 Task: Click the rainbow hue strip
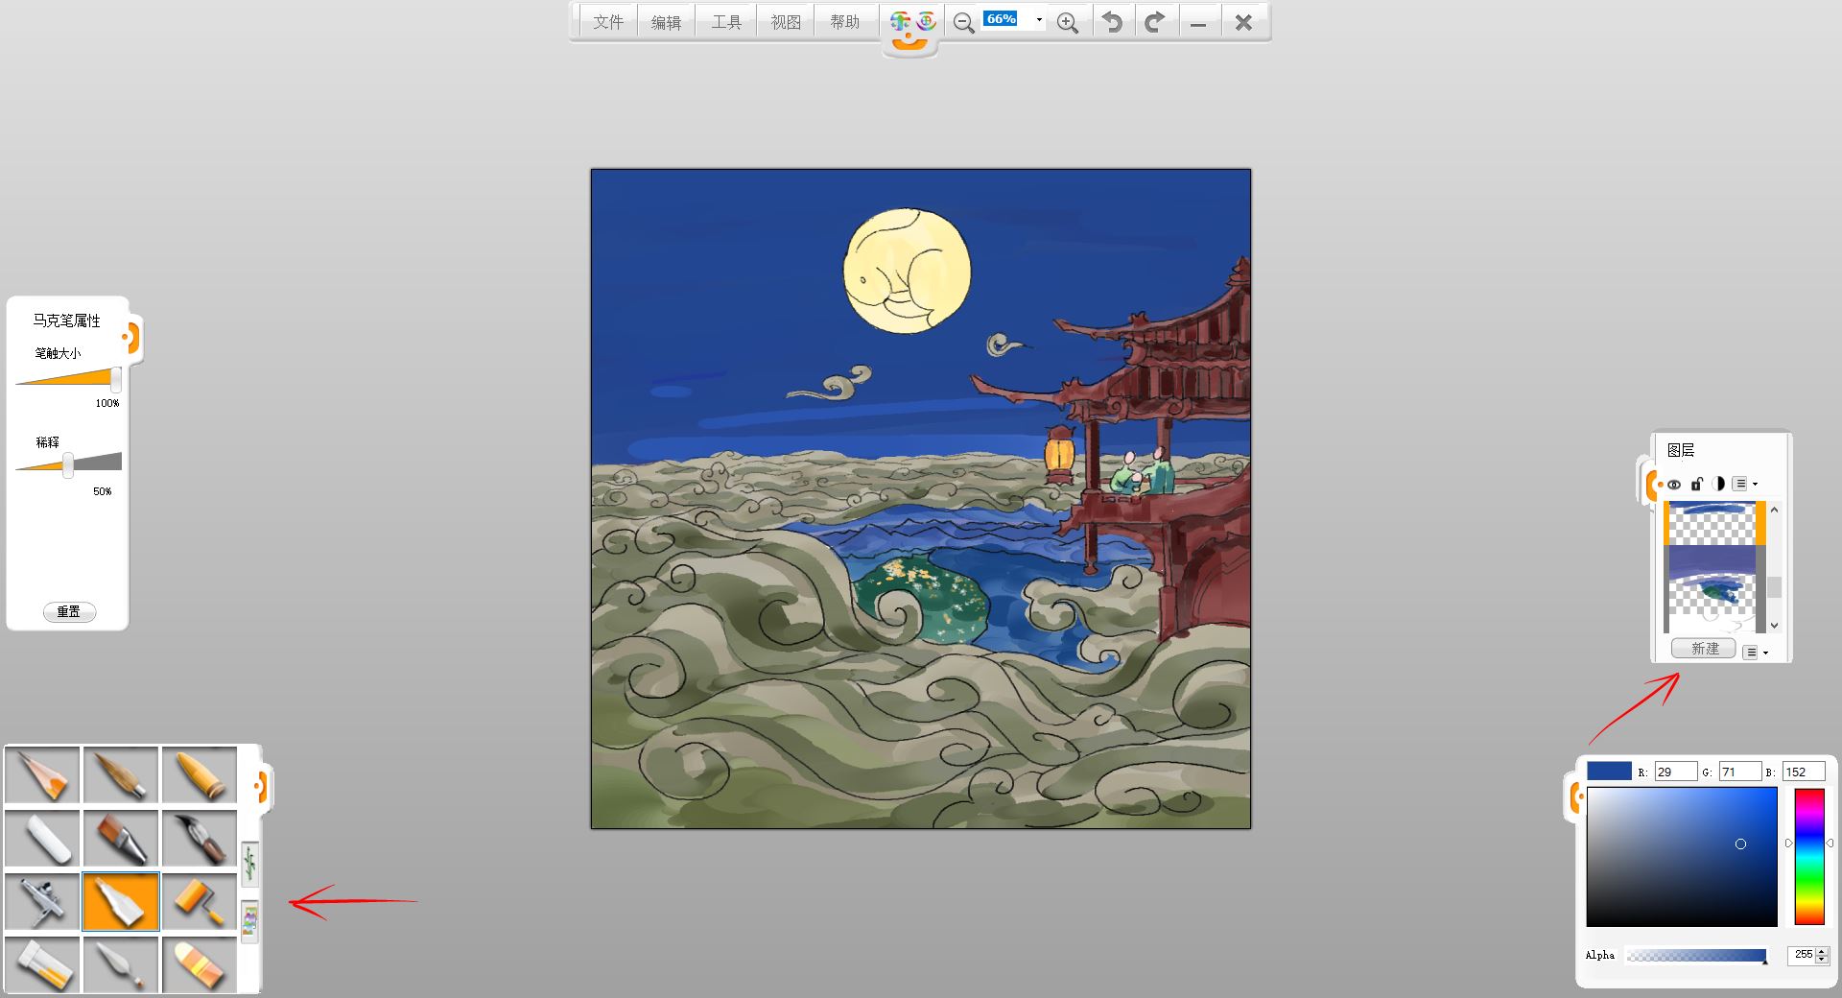pos(1809,856)
